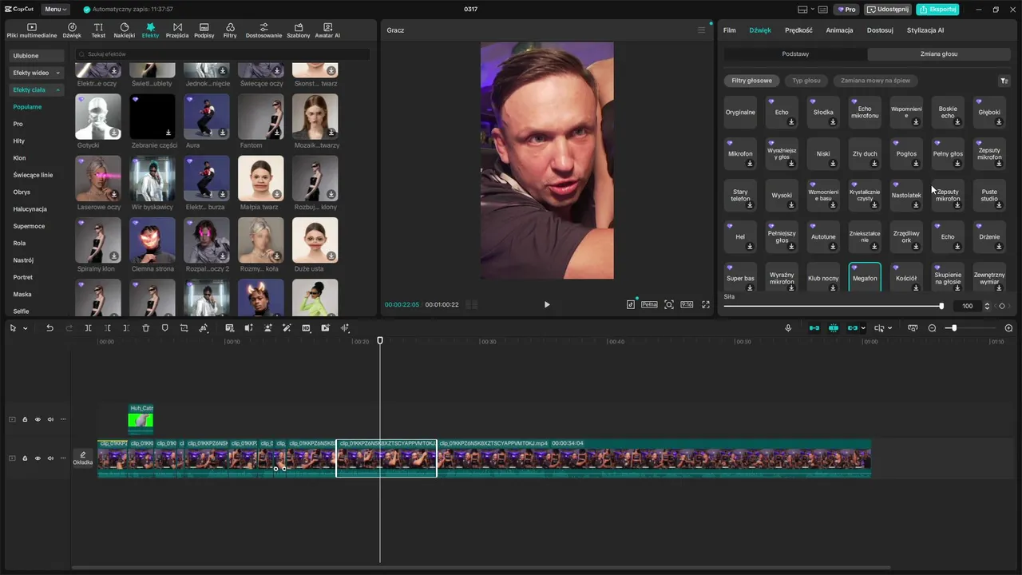Delete the selected clip with trash icon
The image size is (1022, 575).
[x=145, y=328]
